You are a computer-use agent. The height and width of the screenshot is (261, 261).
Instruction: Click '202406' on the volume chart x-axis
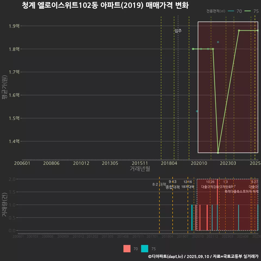[x=243, y=236]
